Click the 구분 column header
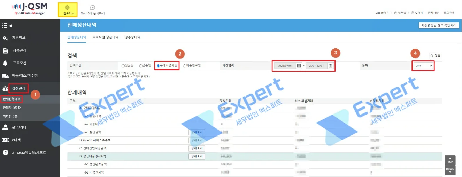This screenshot has height=177, width=462. coord(73,101)
